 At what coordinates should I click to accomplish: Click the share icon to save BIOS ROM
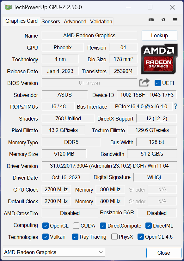coord(144,82)
